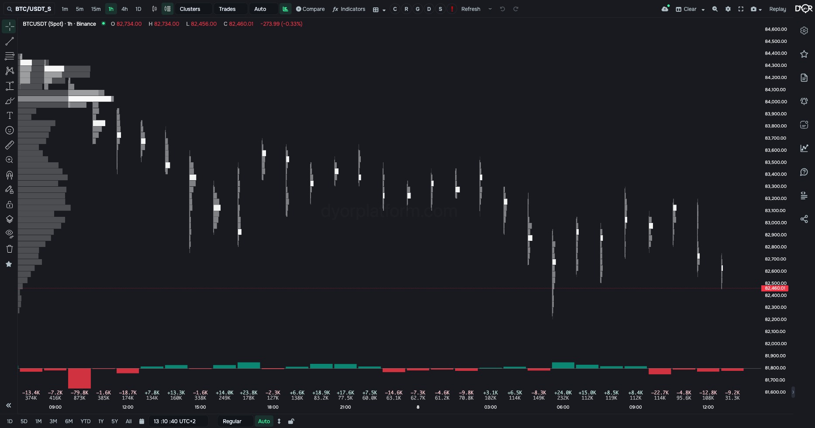
Task: Click the BTC/USDT_S symbol search field
Action: (x=29, y=9)
